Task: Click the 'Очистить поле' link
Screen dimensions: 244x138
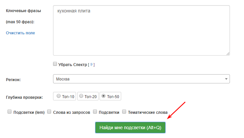Action: [20, 33]
